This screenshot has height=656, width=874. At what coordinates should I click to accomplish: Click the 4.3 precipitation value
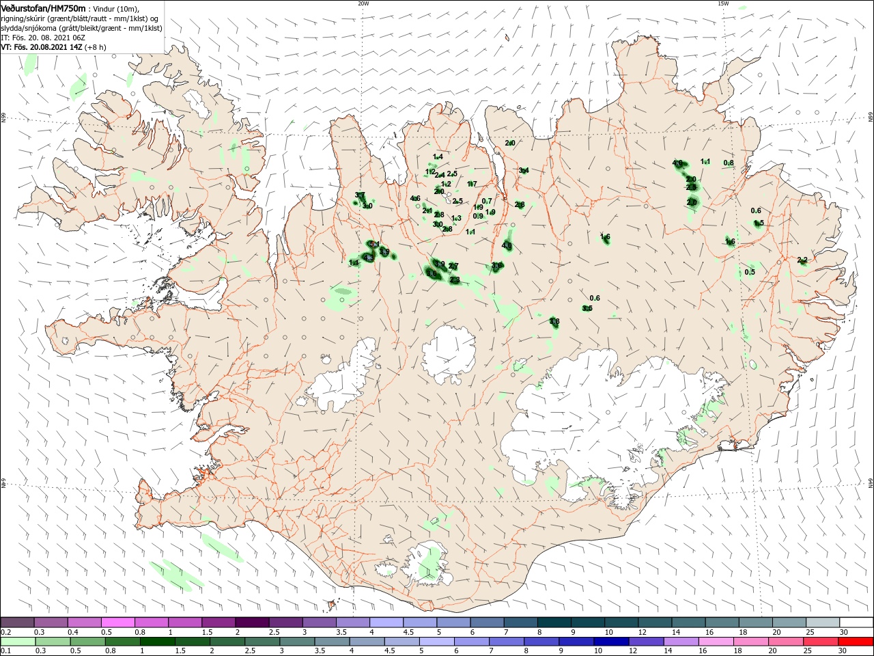click(x=369, y=258)
